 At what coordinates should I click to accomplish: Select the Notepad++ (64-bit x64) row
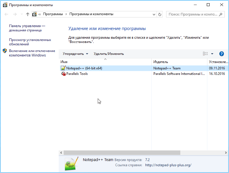pyautogui.click(x=144, y=68)
